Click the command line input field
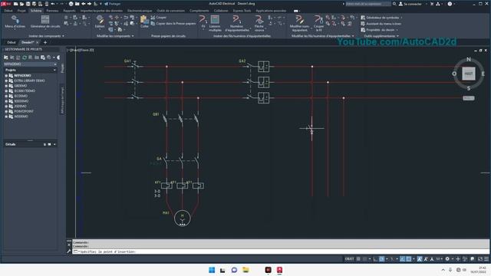 (x=280, y=251)
